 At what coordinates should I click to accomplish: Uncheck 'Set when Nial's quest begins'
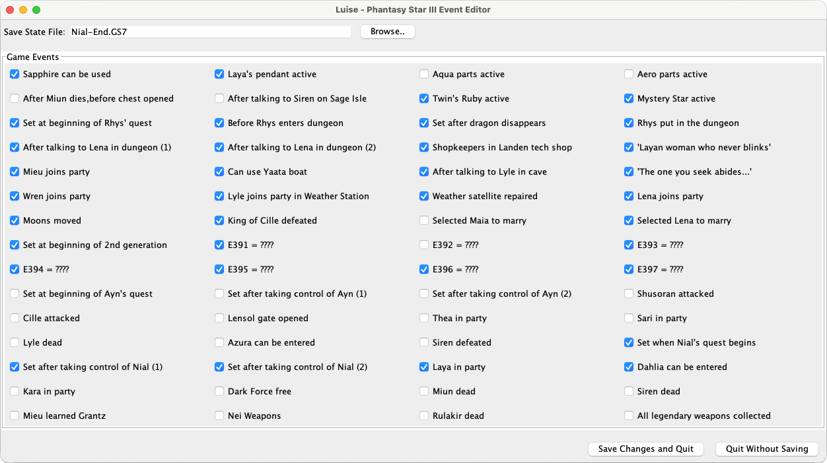coord(629,342)
